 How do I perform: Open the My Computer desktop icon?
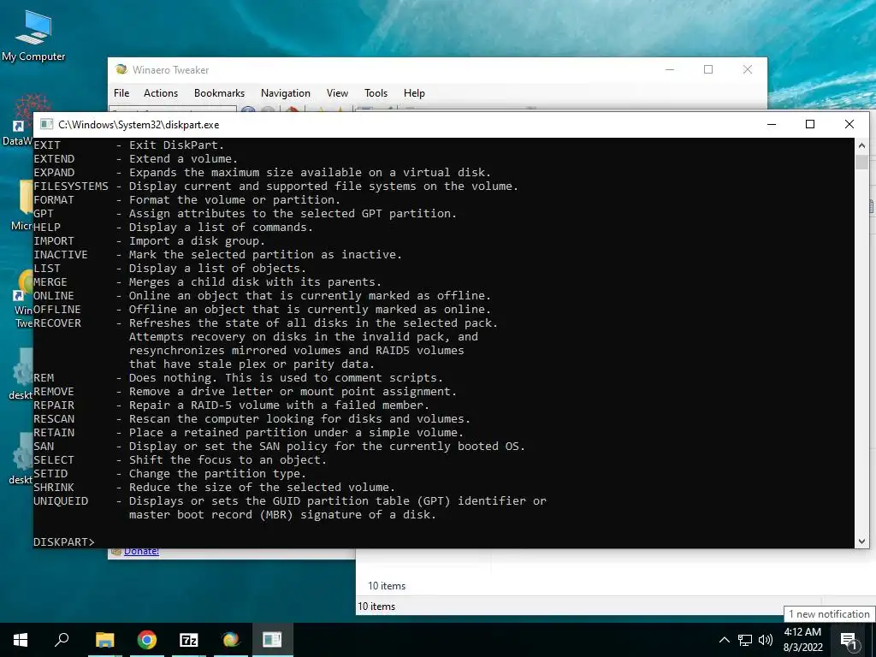33,36
